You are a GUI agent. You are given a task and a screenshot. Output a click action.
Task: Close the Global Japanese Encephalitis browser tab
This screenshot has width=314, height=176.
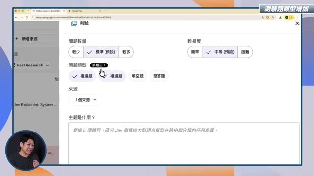click(64, 11)
